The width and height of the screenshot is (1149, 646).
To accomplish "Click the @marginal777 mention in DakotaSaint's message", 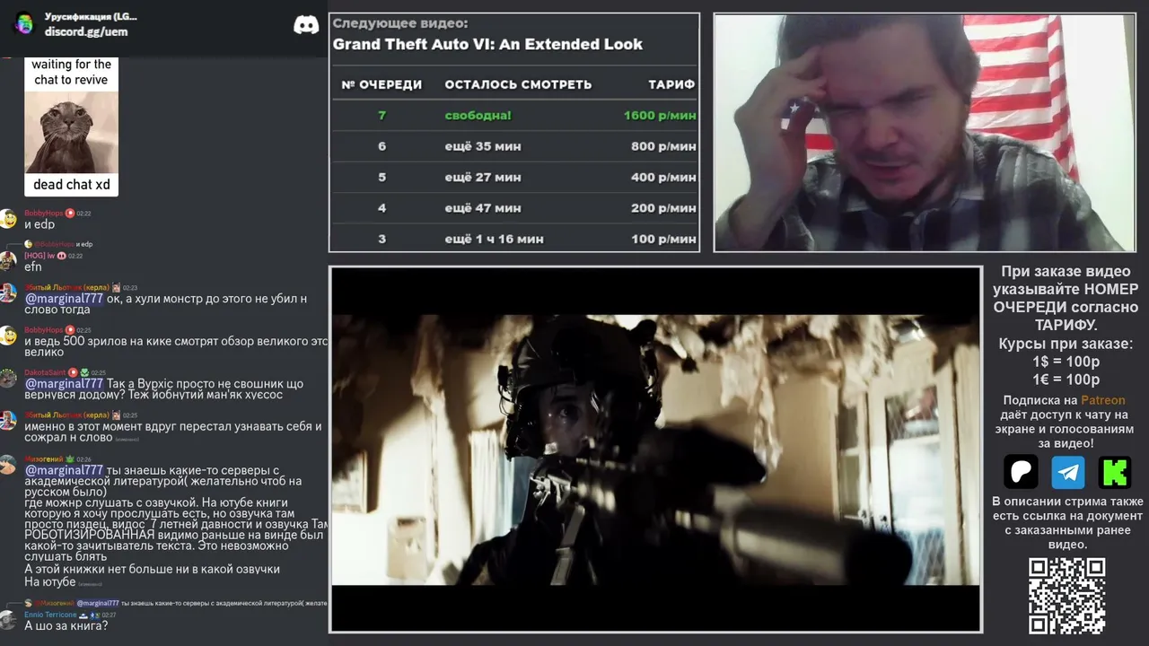I will coord(64,383).
